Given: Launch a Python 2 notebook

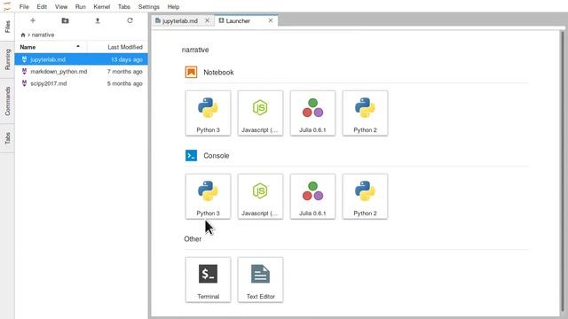Looking at the screenshot, I should [365, 113].
